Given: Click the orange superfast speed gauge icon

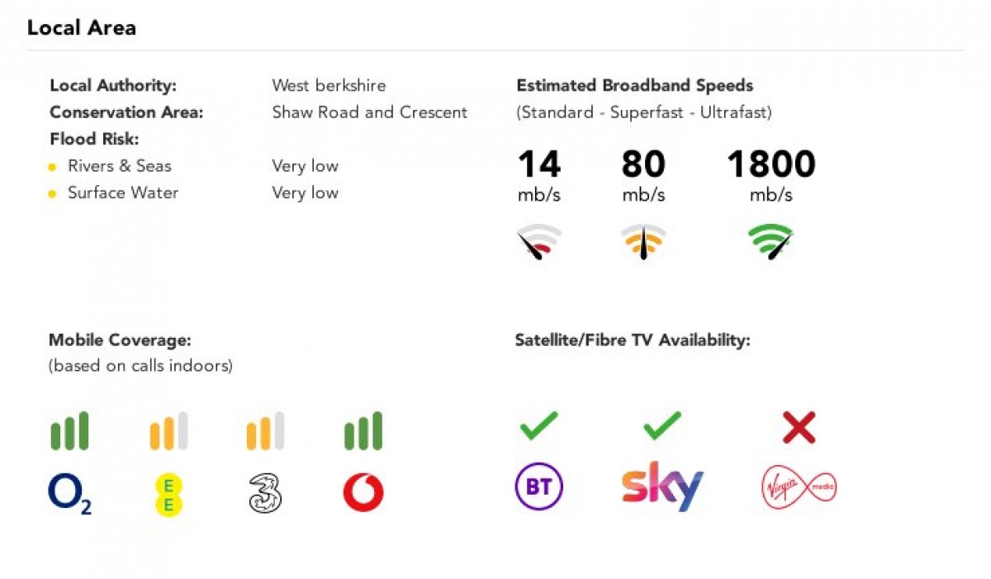Looking at the screenshot, I should click(x=643, y=242).
